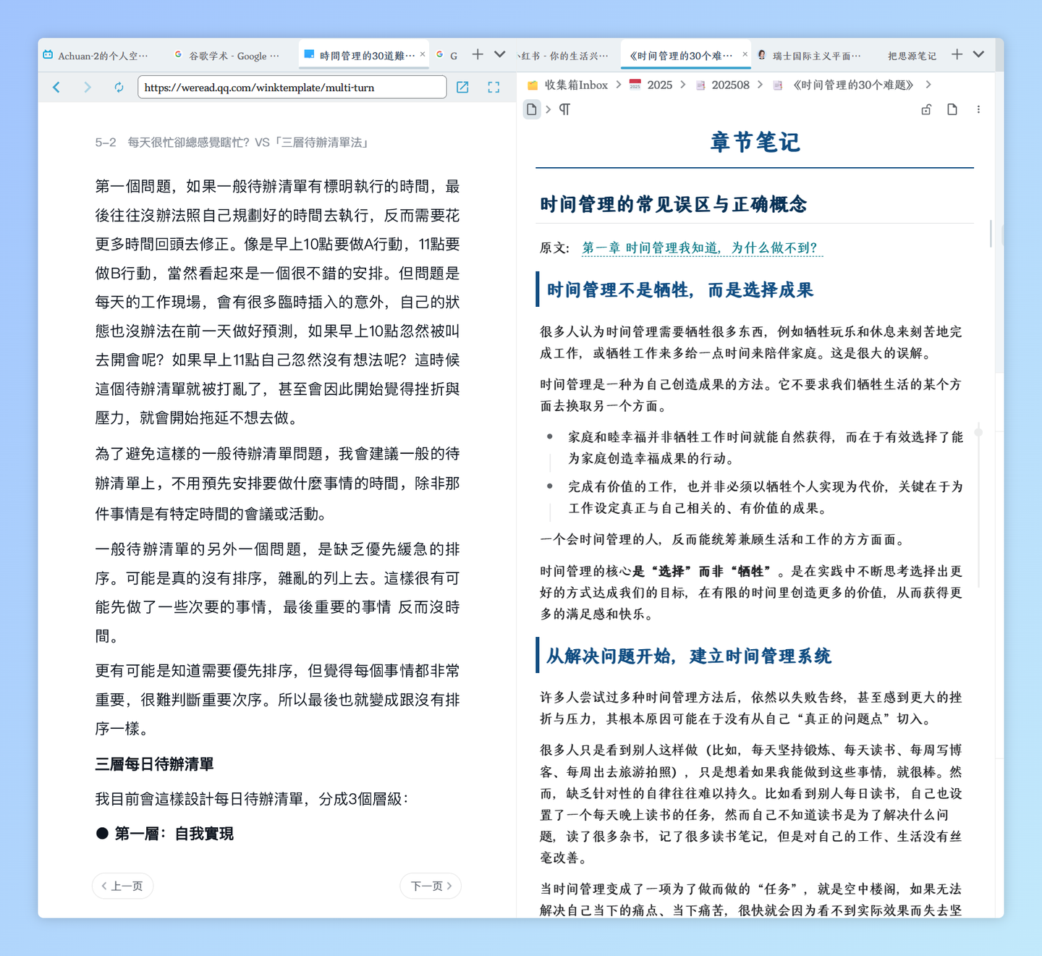Click the paragraph pilcrow block icon
Screen dimensions: 1042x956
(x=564, y=109)
